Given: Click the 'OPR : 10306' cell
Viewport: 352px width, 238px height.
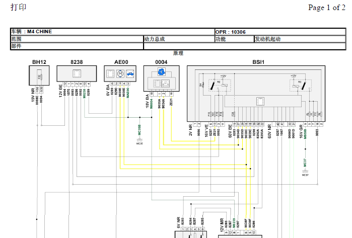Looking at the screenshot, I should [280, 32].
